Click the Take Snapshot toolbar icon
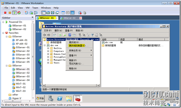Image resolution: width=181 pixels, height=108 pixels. tap(27, 13)
